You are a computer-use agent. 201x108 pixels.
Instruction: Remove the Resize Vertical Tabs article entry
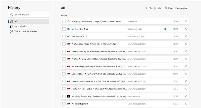point(186,44)
